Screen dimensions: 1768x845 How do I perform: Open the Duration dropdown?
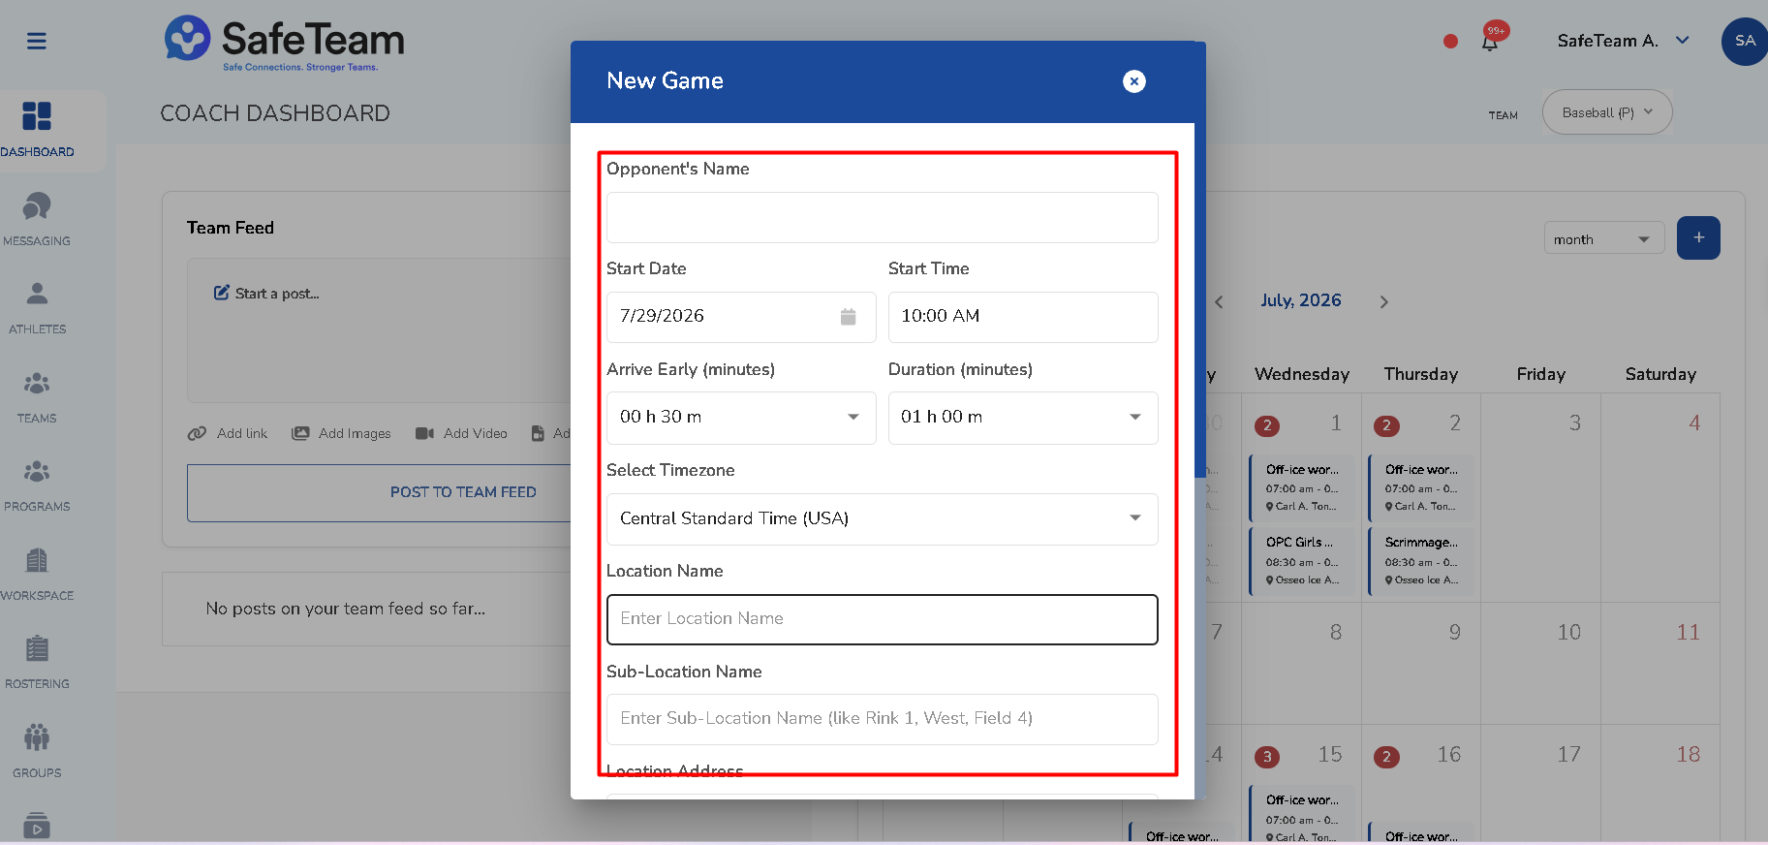(1023, 418)
